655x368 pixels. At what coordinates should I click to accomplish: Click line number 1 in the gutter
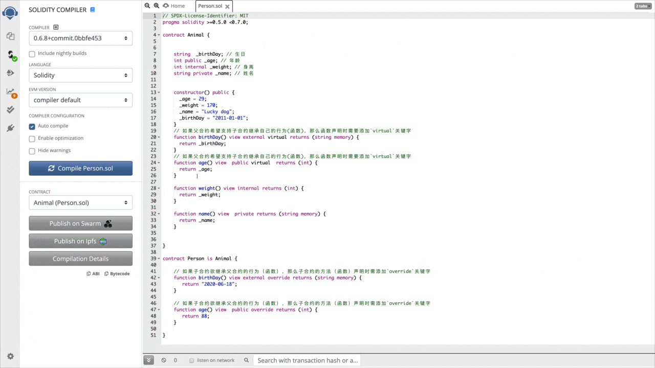tap(155, 16)
